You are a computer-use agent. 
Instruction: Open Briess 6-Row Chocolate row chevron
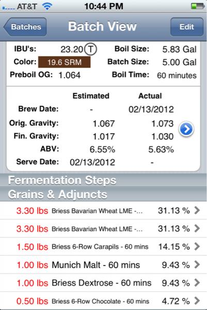pyautogui.click(x=197, y=301)
